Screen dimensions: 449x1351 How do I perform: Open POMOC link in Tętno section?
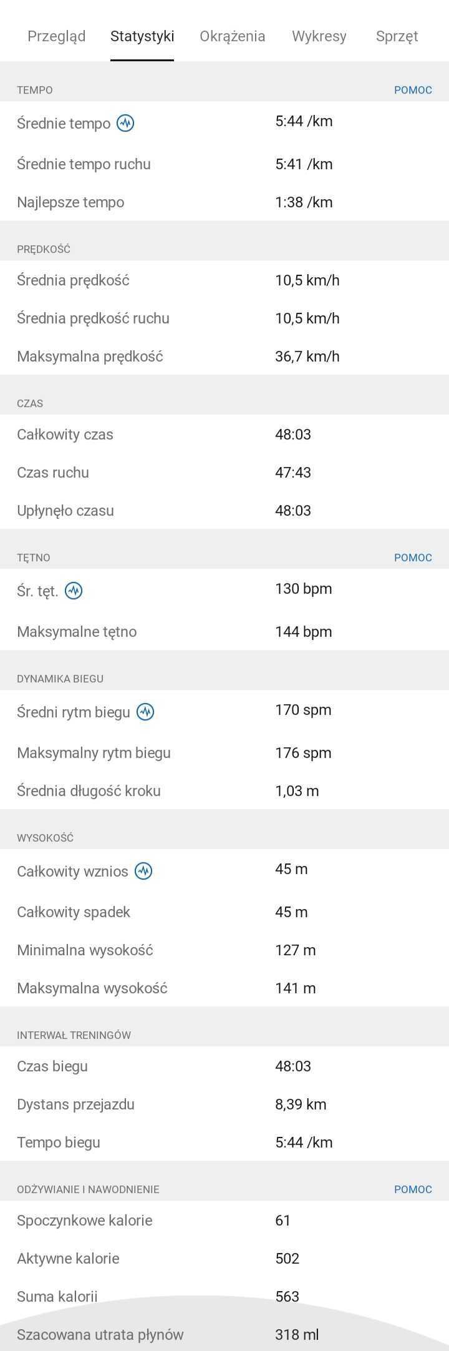(413, 558)
